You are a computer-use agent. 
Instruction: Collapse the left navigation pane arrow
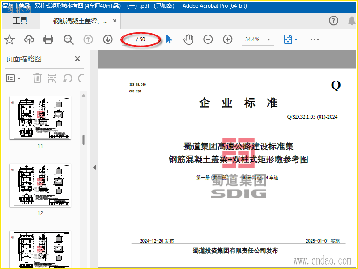tap(94, 167)
